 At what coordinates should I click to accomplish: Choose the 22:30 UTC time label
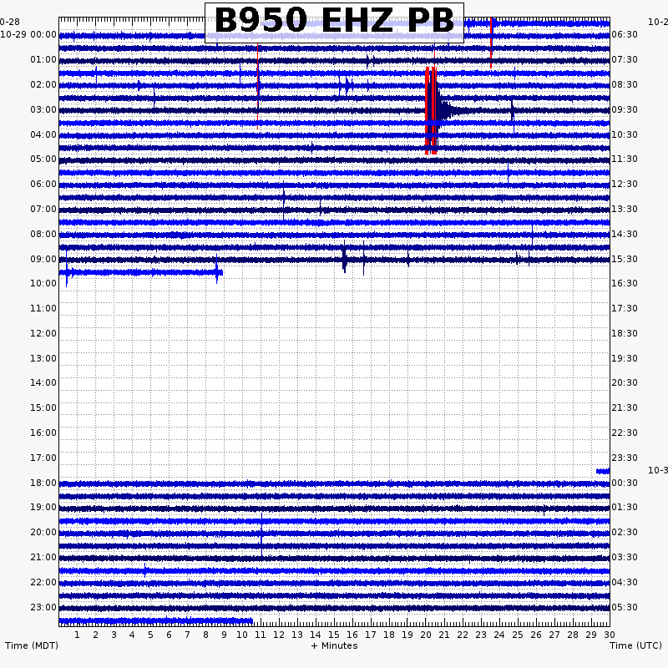tap(625, 433)
